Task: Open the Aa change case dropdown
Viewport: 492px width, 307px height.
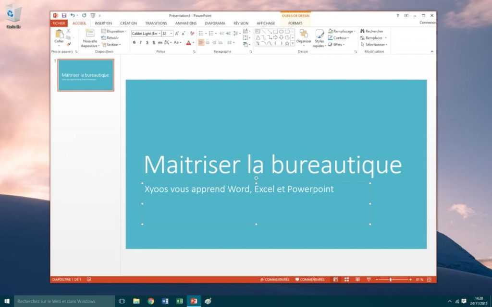Action: point(177,42)
